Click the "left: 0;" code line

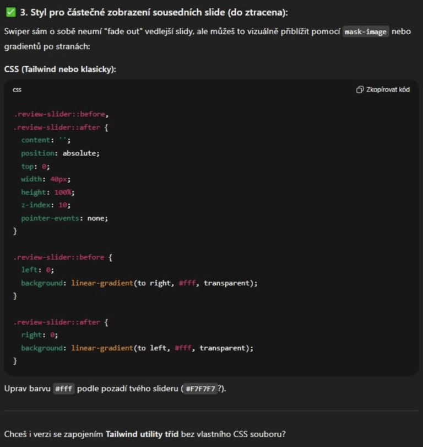37,270
